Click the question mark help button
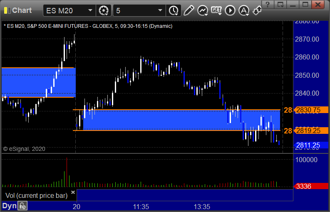The height and width of the screenshot is (212, 330). coord(268,4)
